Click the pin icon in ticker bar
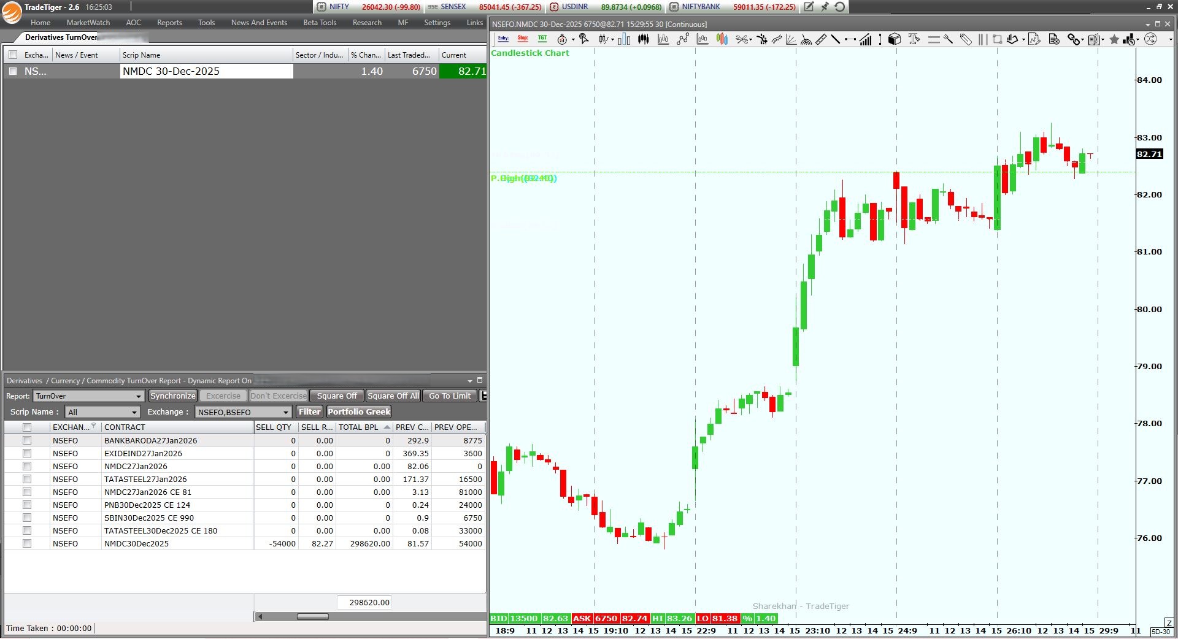The width and height of the screenshot is (1178, 639). click(825, 7)
